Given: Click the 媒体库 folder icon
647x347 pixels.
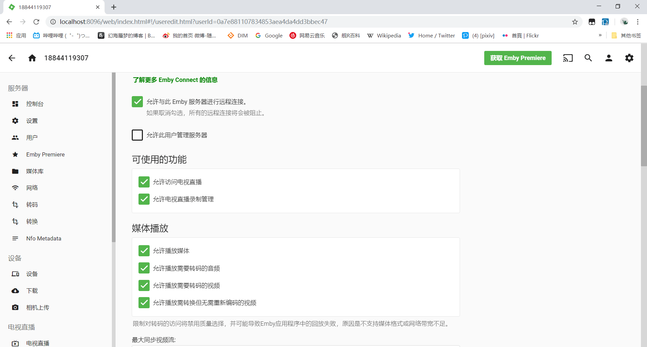Looking at the screenshot, I should tap(15, 171).
